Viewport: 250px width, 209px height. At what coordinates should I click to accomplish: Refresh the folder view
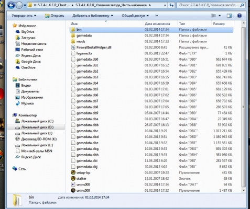coord(171,5)
